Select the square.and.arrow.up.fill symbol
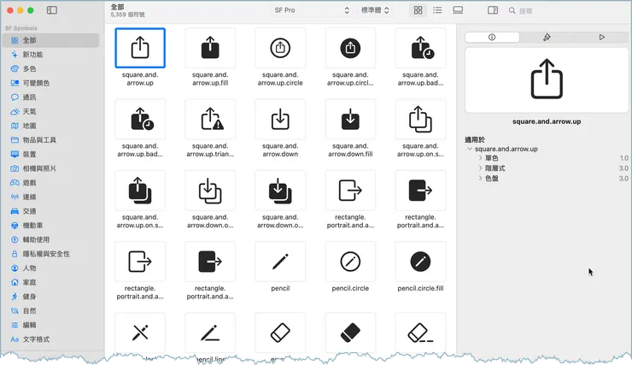This screenshot has width=632, height=365. pos(210,48)
